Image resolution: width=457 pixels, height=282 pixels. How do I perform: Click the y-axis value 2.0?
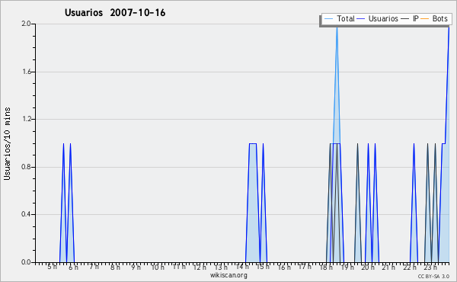coord(26,24)
